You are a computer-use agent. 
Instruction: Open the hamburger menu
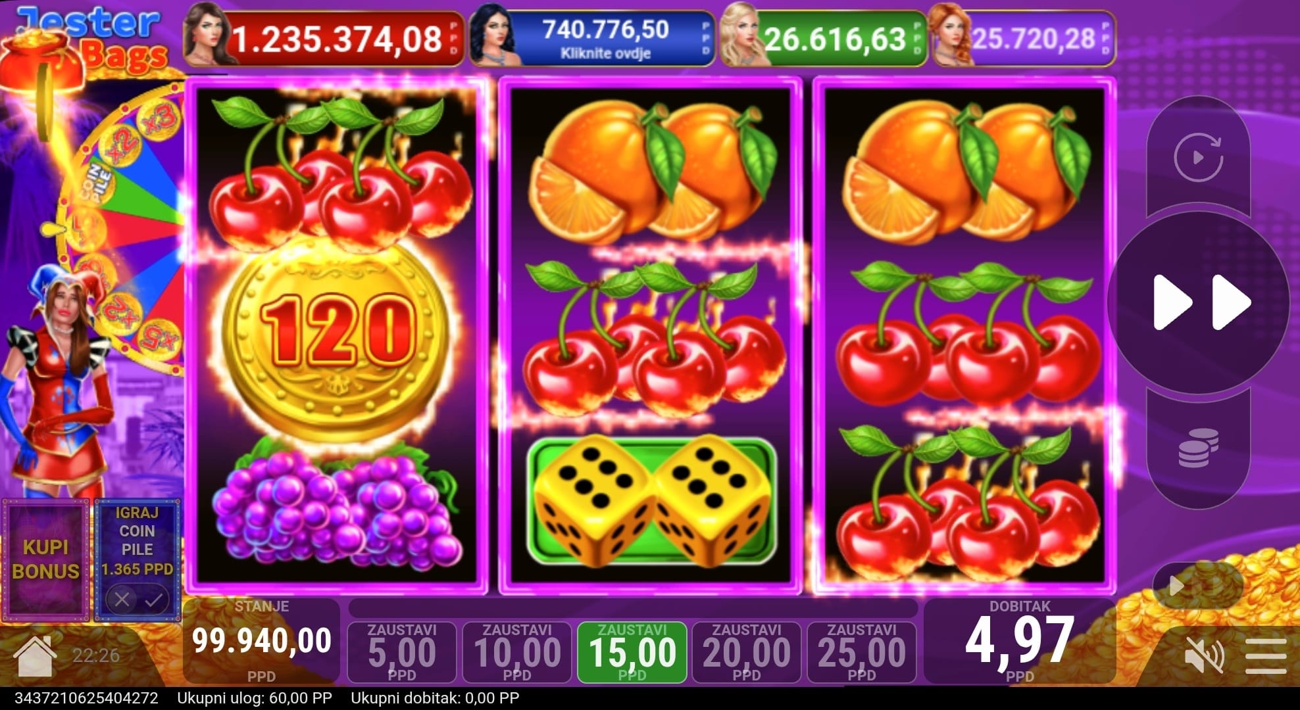click(x=1266, y=655)
